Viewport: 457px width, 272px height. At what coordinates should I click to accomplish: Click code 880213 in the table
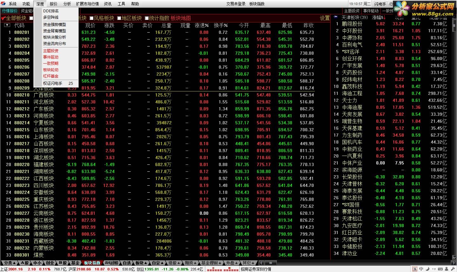pos(22,116)
